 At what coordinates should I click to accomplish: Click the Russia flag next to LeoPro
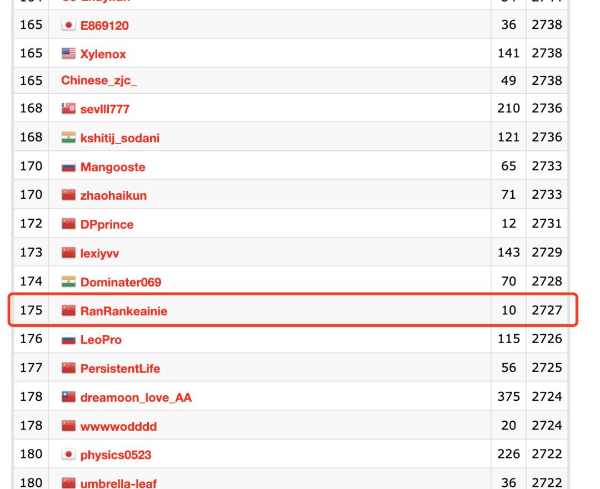click(x=68, y=340)
